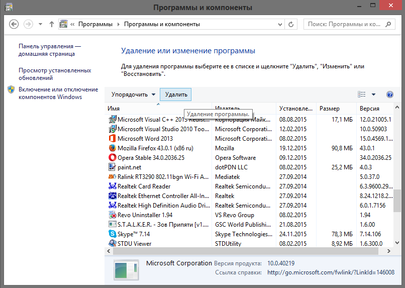This screenshot has width=405, height=288.
Task: Expand the address bar history dropdown
Action: coord(280,24)
